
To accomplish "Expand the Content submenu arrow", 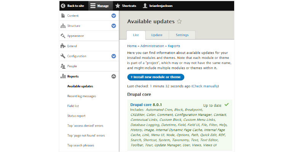I will (113, 16).
